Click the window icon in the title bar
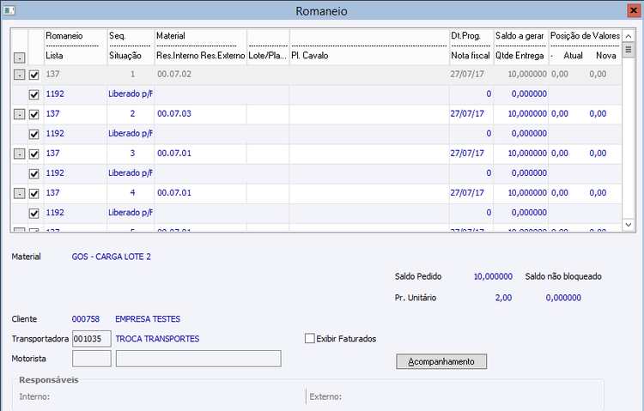 (x=9, y=10)
